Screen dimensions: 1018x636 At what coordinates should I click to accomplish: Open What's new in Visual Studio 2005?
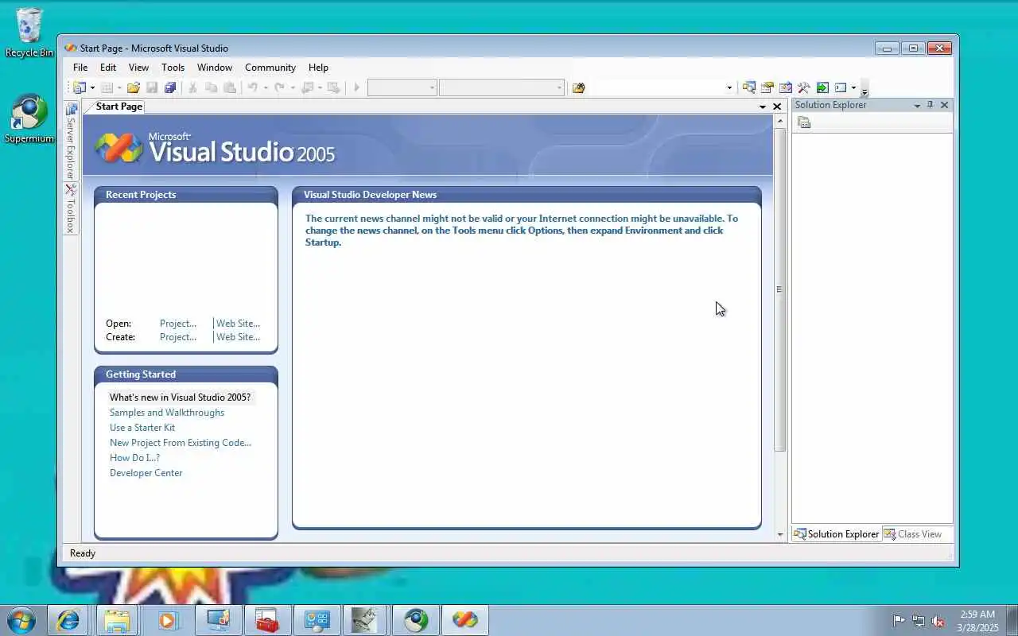(x=180, y=397)
